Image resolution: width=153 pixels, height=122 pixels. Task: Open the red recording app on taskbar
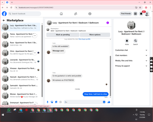[27, 110]
